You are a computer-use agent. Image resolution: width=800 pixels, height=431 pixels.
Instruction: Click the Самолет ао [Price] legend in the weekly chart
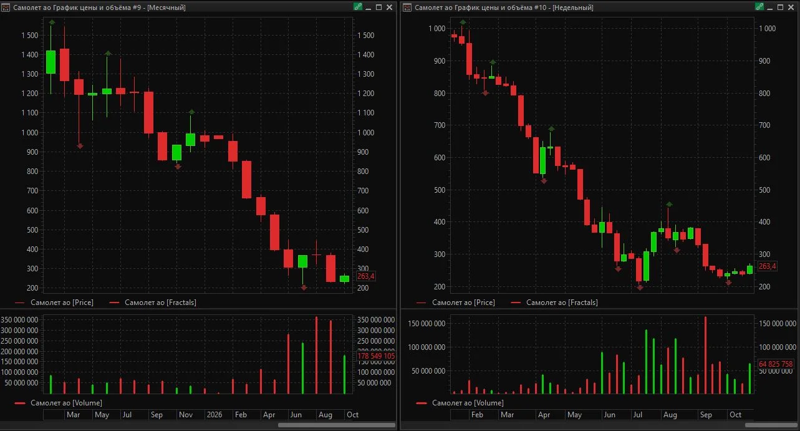[455, 303]
